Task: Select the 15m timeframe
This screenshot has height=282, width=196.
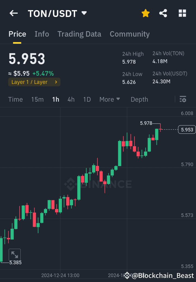Action: 37,99
